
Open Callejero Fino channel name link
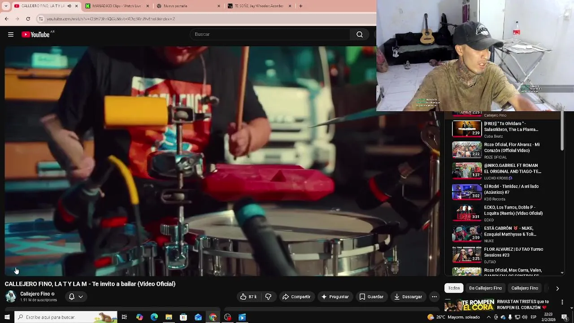coord(35,294)
